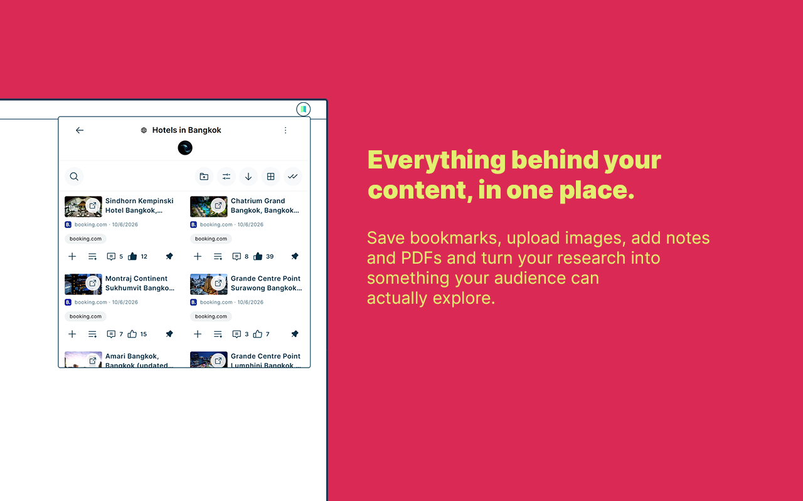Screen dimensions: 803x501
Task: View the 3 comments on Grande Centre Point Surawong
Action: pos(240,334)
